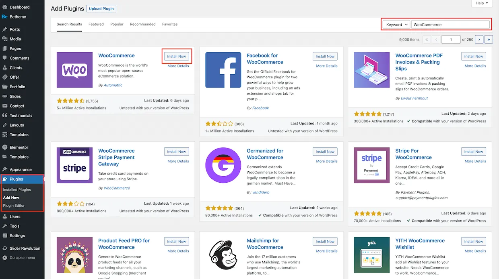Click the Betheme Be logo icon
This screenshot has height=279, width=499.
pos(5,17)
